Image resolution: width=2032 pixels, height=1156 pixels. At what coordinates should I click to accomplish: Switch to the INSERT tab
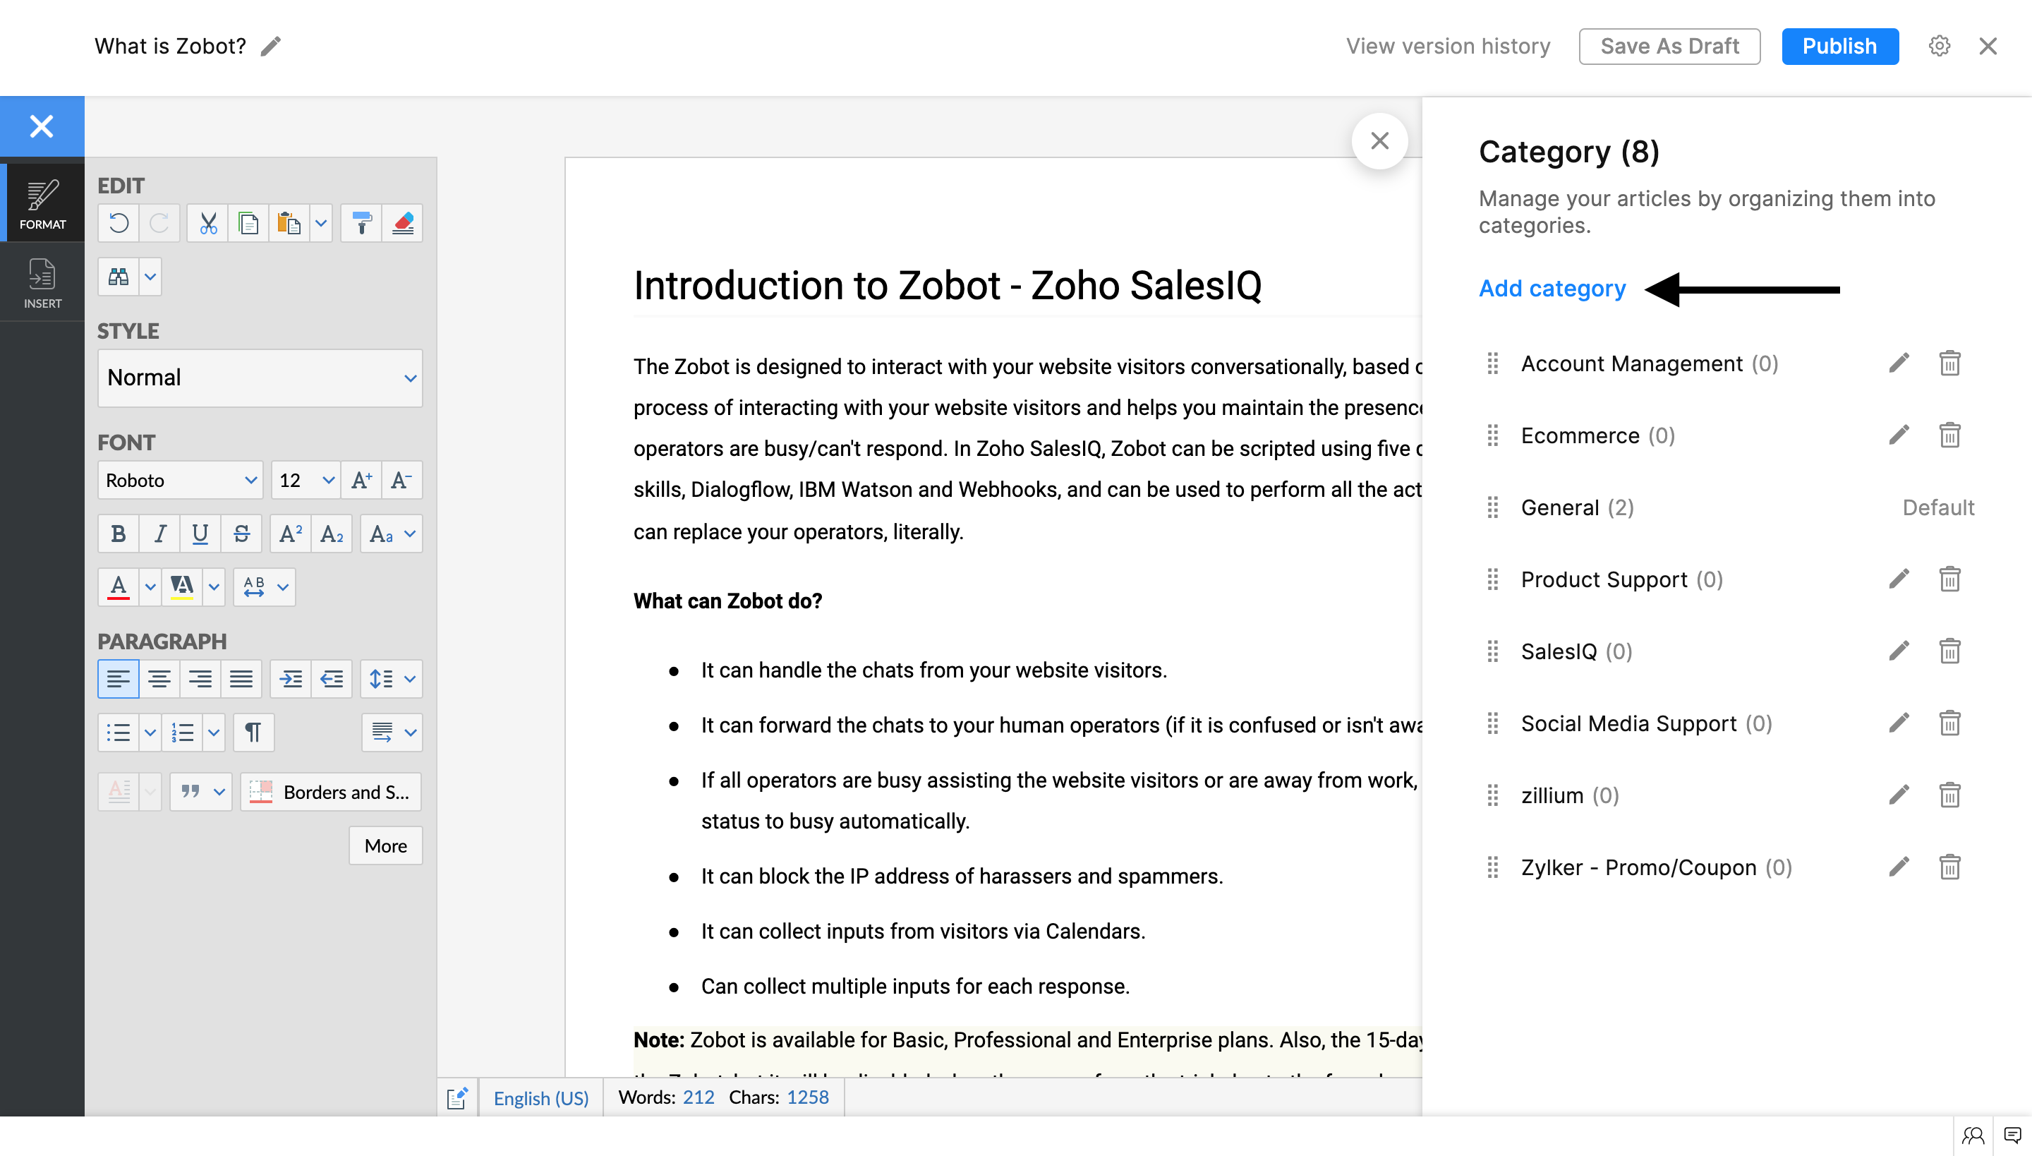click(42, 282)
